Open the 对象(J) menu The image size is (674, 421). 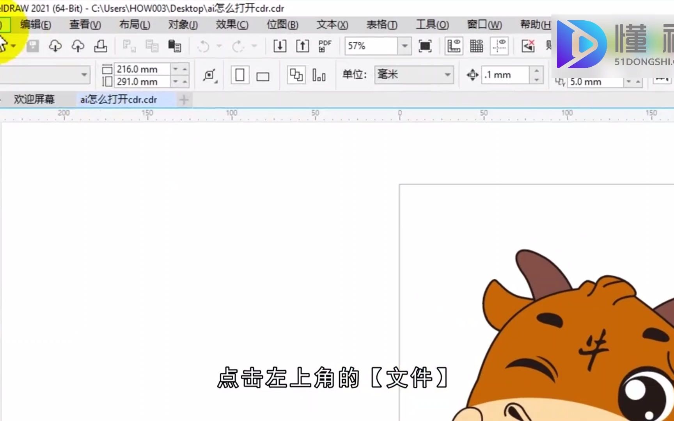(x=183, y=25)
